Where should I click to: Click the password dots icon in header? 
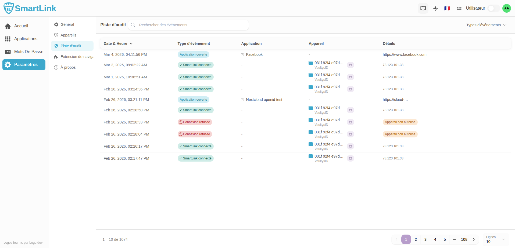tap(459, 8)
